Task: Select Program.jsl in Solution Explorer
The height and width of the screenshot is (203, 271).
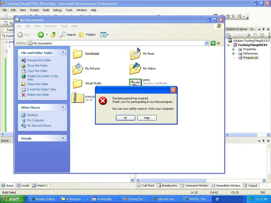Action: pos(250,58)
